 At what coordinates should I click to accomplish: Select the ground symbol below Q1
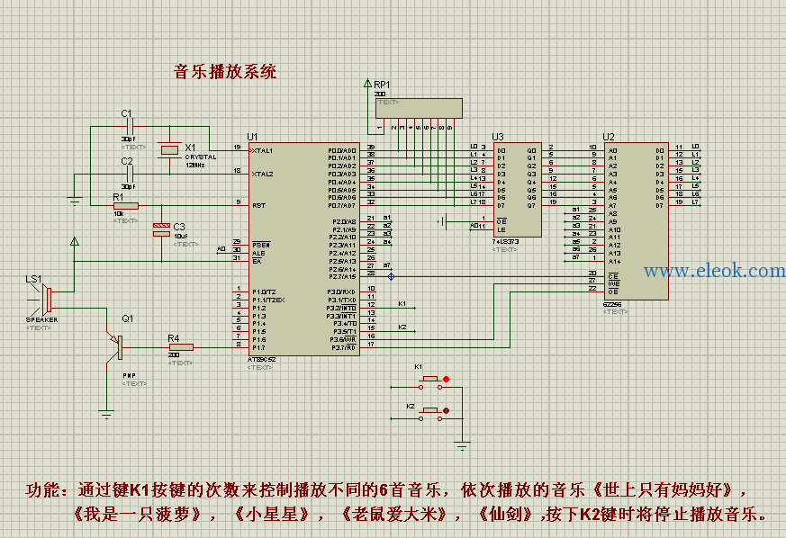[106, 414]
